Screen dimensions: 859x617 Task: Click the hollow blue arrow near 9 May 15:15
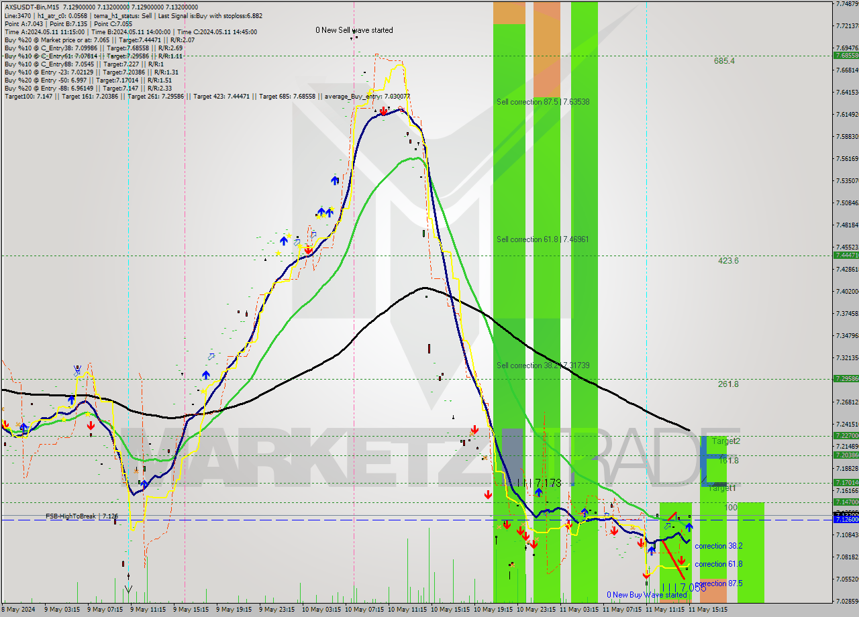[x=211, y=357]
